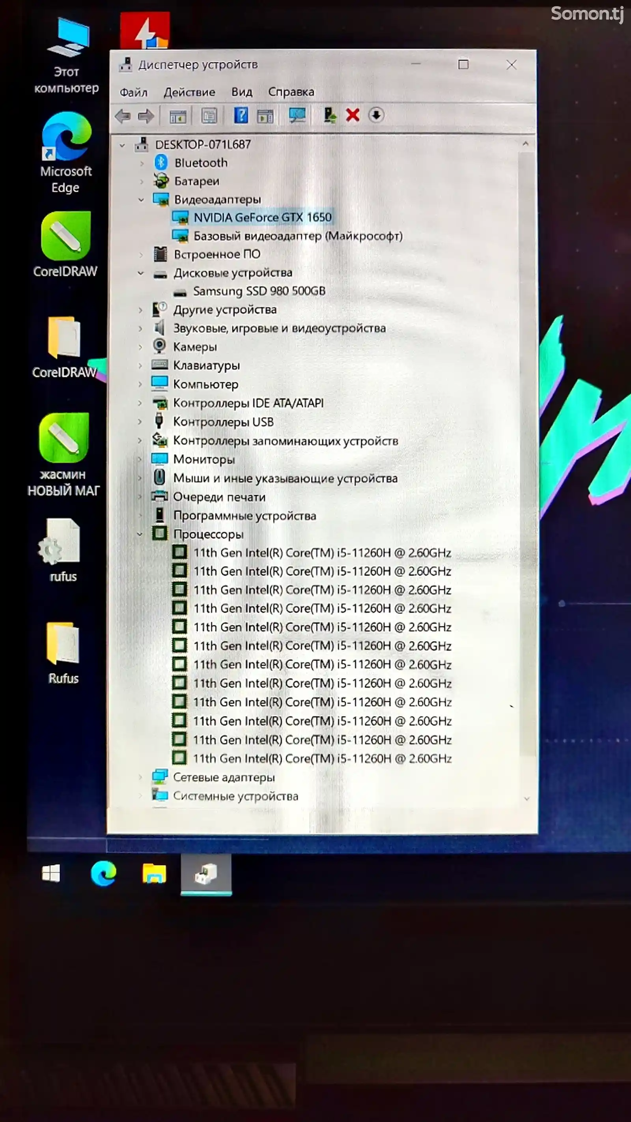Select the Мониторы icon
This screenshot has width=631, height=1122.
pos(159,459)
